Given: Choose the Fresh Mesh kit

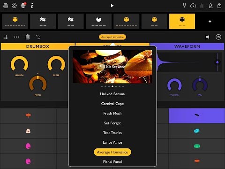Looking at the screenshot, I should [x=112, y=113].
